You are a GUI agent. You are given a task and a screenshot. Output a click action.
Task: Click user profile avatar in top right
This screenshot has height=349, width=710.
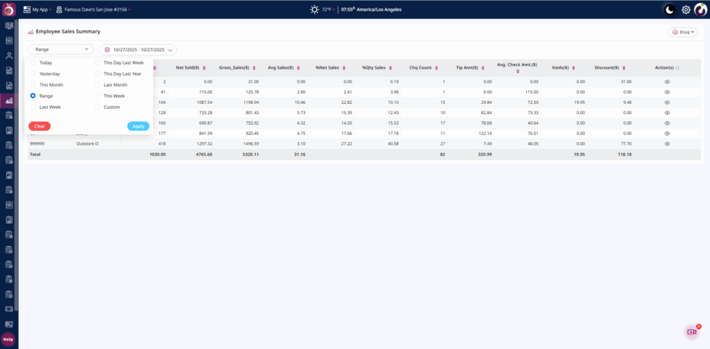(700, 10)
